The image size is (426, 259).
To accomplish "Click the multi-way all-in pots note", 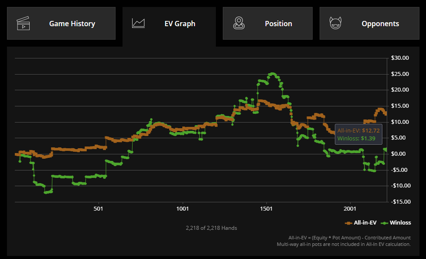I will click(344, 244).
